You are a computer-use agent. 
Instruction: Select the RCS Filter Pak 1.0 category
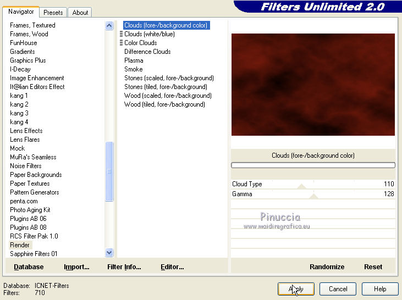coord(34,236)
